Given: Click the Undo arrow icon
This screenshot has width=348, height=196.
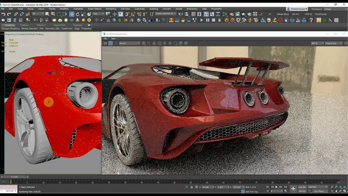Looking at the screenshot, I should click(3, 14).
